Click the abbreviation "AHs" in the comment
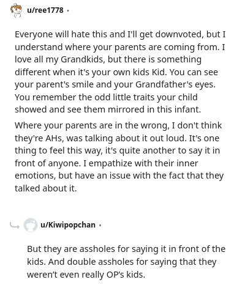Screen dimensions: 245x296 click(54, 138)
